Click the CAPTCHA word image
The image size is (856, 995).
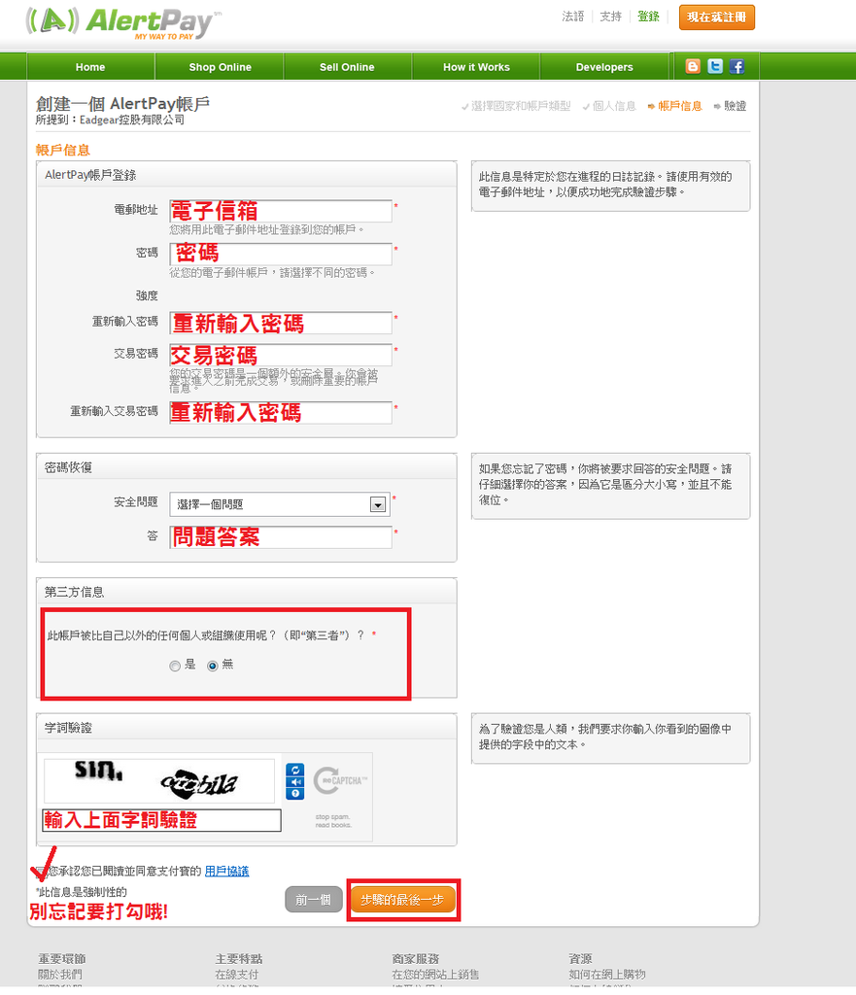[159, 781]
